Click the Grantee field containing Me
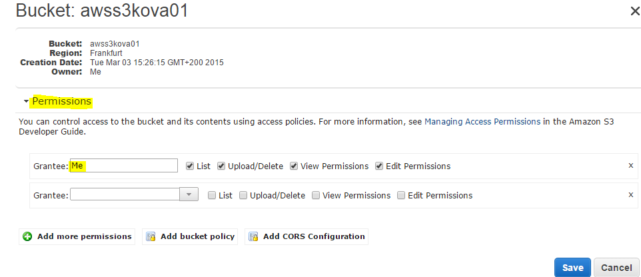Viewport: 641px width, 277px height. click(x=123, y=166)
